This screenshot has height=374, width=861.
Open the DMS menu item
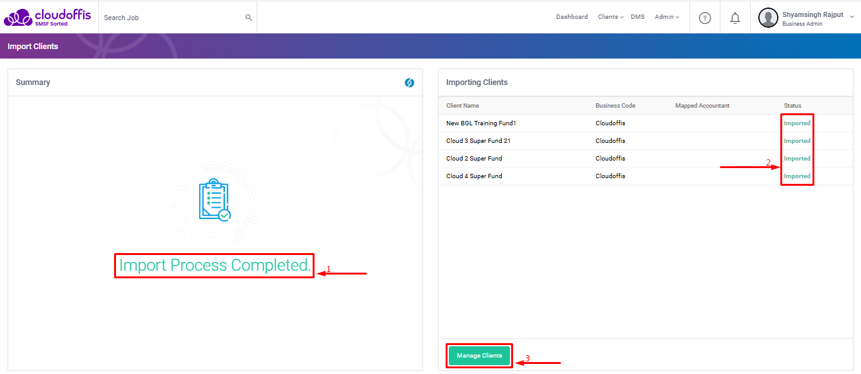[637, 17]
